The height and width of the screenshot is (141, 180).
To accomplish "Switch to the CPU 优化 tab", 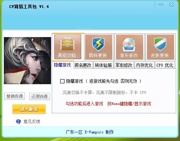I will (165, 65).
